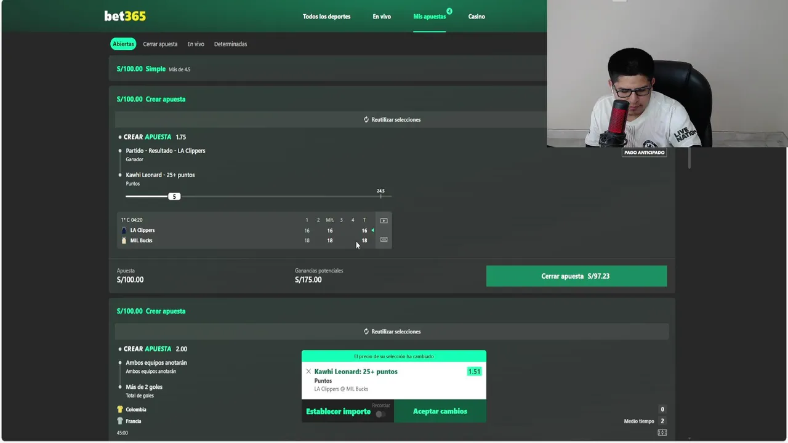Click the 1° C 04:20 game clock
Screen dimensions: 788x443
click(x=132, y=220)
